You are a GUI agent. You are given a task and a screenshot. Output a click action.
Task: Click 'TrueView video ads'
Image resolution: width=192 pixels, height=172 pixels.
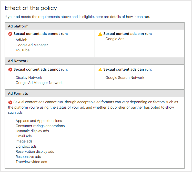(31, 162)
